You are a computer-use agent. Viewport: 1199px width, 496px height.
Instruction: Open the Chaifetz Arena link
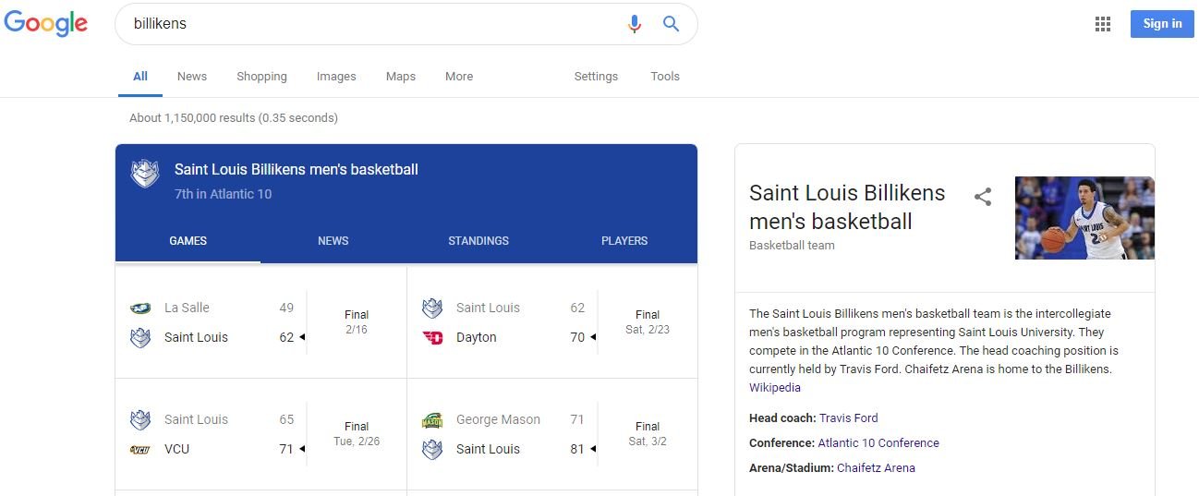(x=876, y=468)
